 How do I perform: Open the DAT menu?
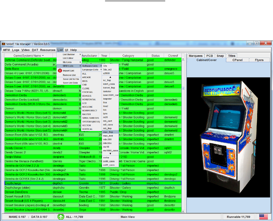35,50
